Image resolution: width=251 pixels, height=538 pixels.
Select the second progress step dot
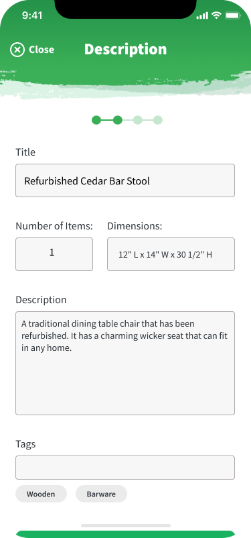[117, 120]
